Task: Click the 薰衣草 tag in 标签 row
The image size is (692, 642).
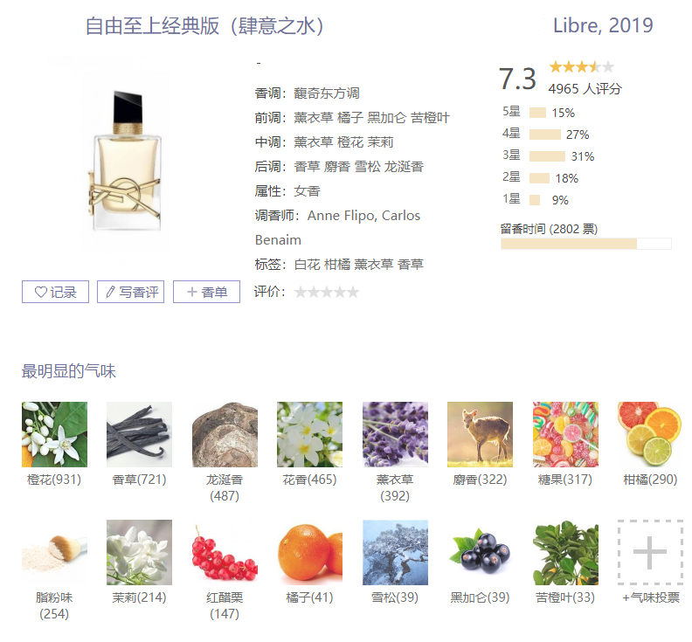Action: click(x=374, y=265)
